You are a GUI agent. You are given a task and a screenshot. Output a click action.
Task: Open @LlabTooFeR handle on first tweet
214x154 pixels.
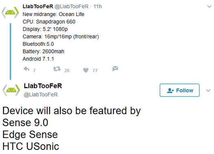(x=72, y=7)
